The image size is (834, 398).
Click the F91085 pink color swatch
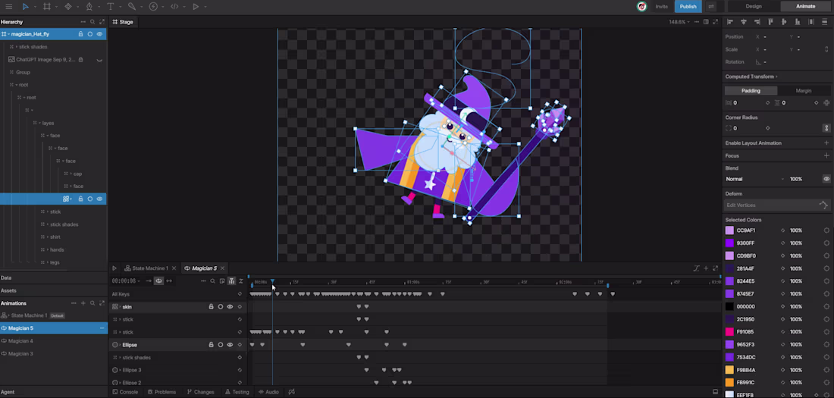pyautogui.click(x=729, y=332)
